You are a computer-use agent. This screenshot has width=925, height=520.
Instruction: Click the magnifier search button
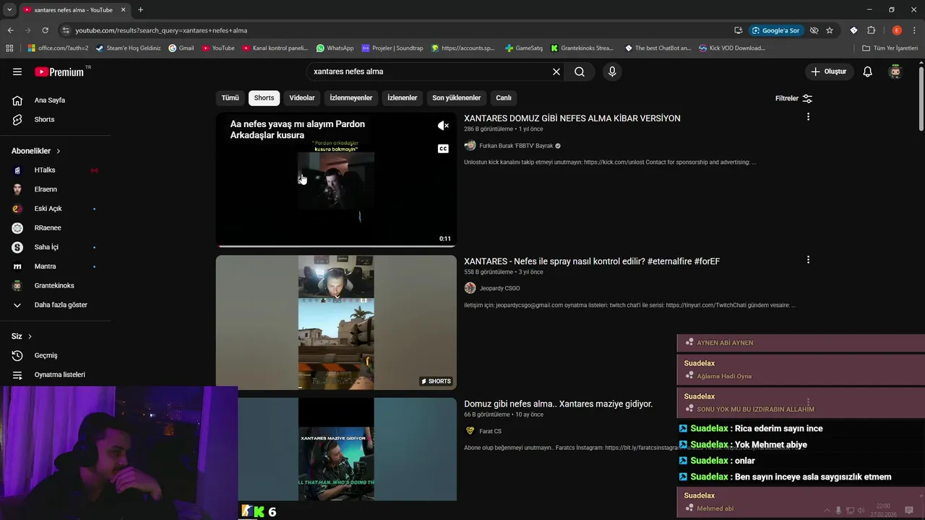pyautogui.click(x=580, y=71)
